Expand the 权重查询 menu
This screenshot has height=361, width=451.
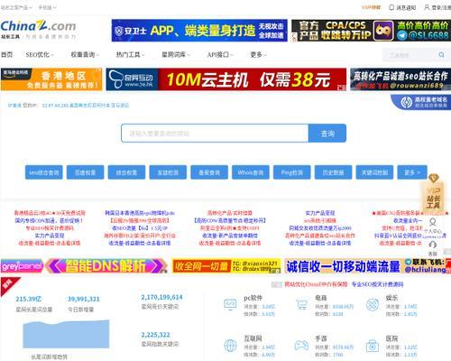[85, 55]
